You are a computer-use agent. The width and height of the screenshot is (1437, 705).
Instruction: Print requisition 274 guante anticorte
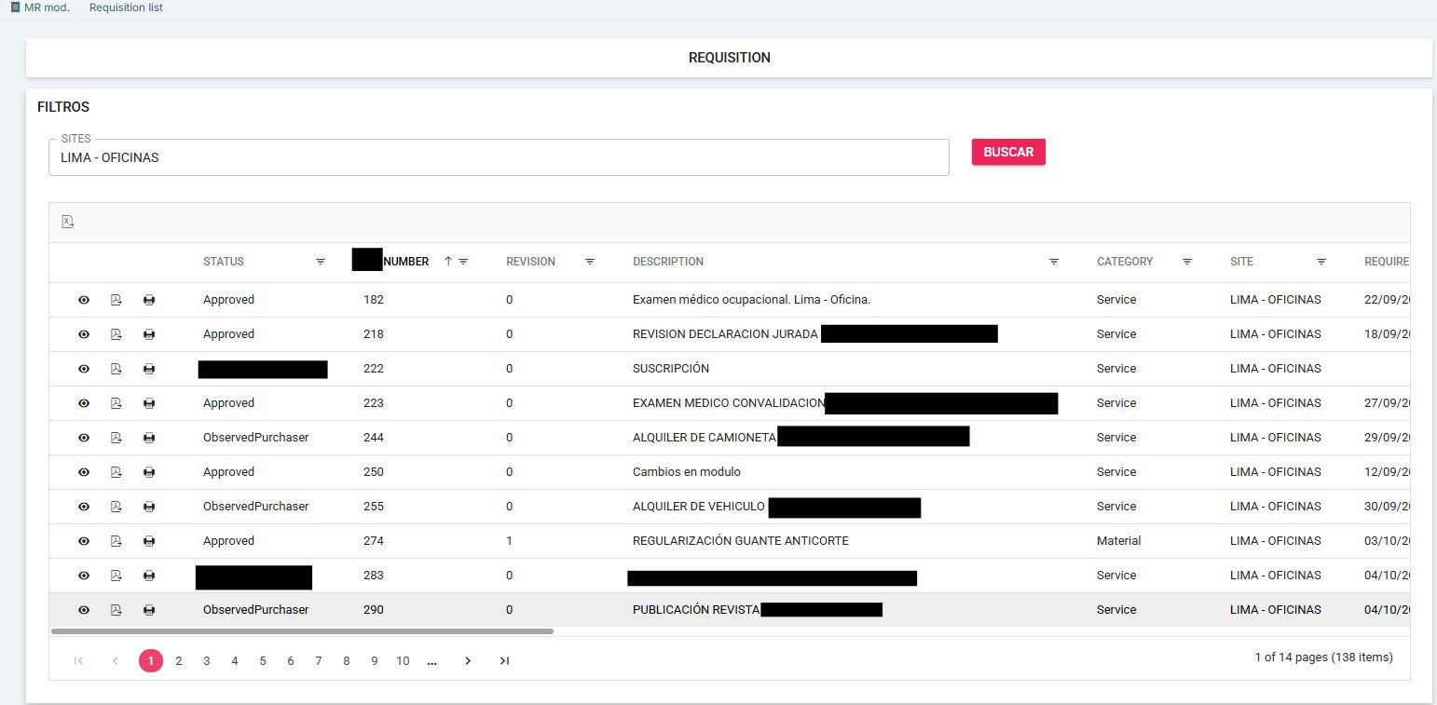coord(149,541)
